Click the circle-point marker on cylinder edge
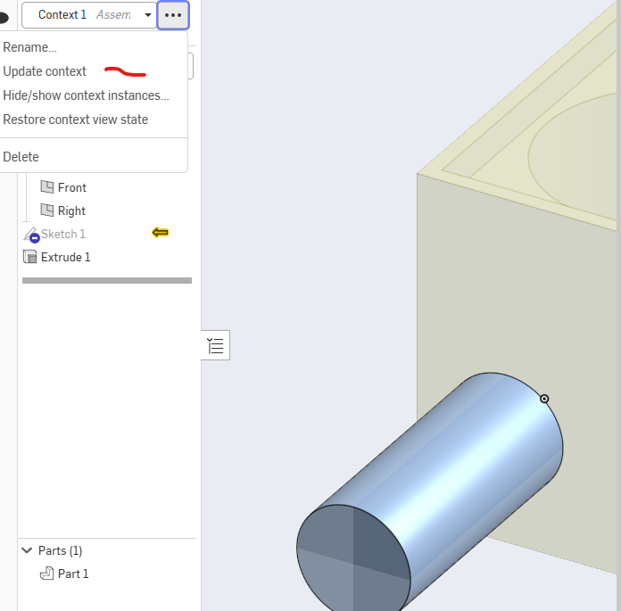Image resolution: width=621 pixels, height=611 pixels. pos(544,399)
